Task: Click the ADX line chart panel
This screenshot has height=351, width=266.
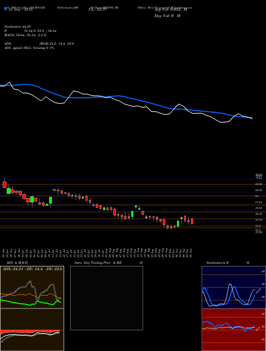Action: point(32,287)
